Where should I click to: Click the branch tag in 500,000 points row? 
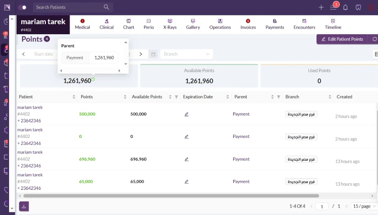click(301, 114)
